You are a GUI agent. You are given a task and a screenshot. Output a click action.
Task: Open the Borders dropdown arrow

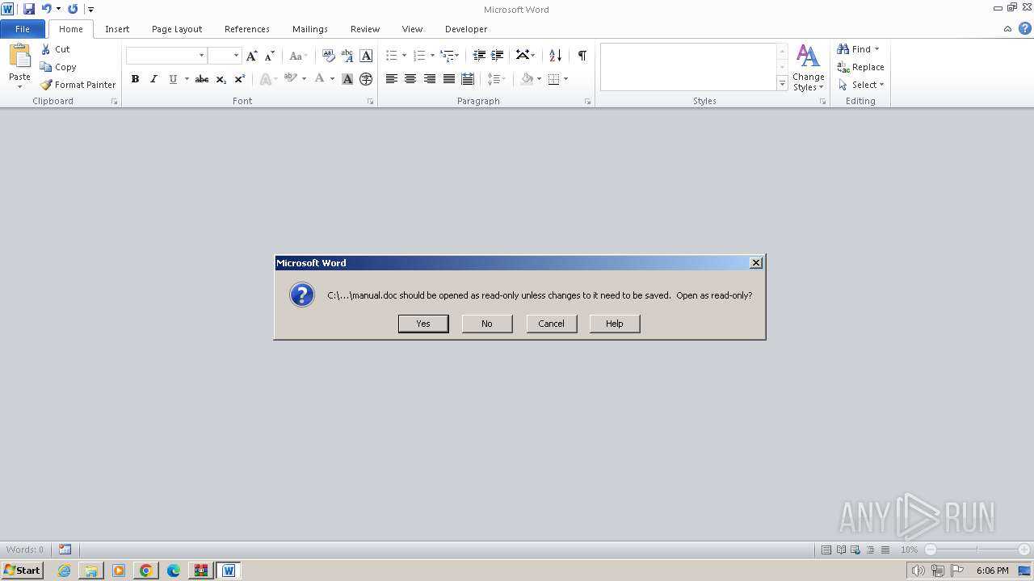565,79
